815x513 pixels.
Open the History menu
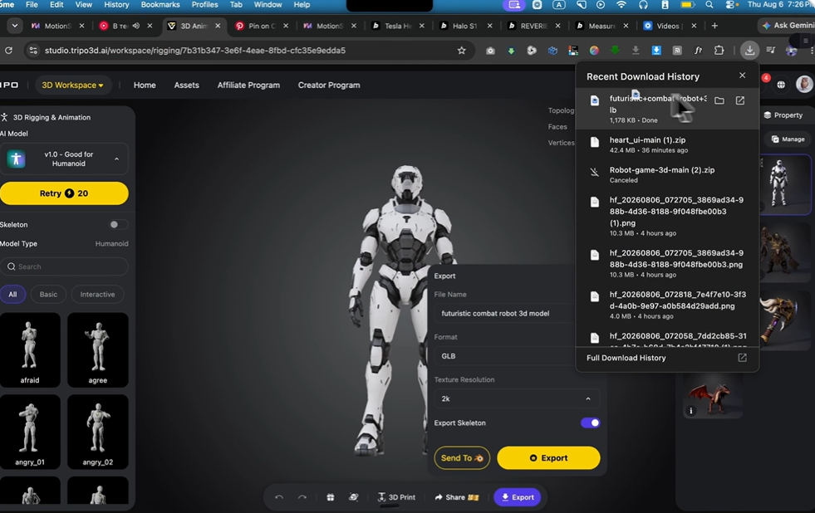pos(116,5)
